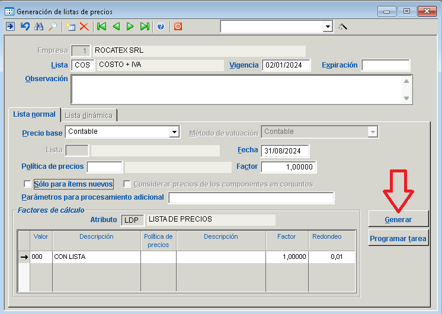Click the Vigencia date field

point(286,65)
